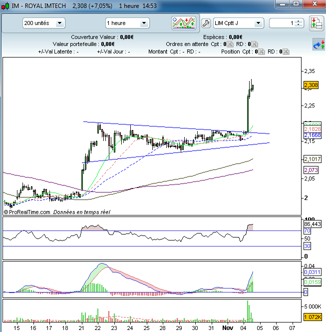Click the MACD zero line label
326x332 pixels.
(x=306, y=292)
